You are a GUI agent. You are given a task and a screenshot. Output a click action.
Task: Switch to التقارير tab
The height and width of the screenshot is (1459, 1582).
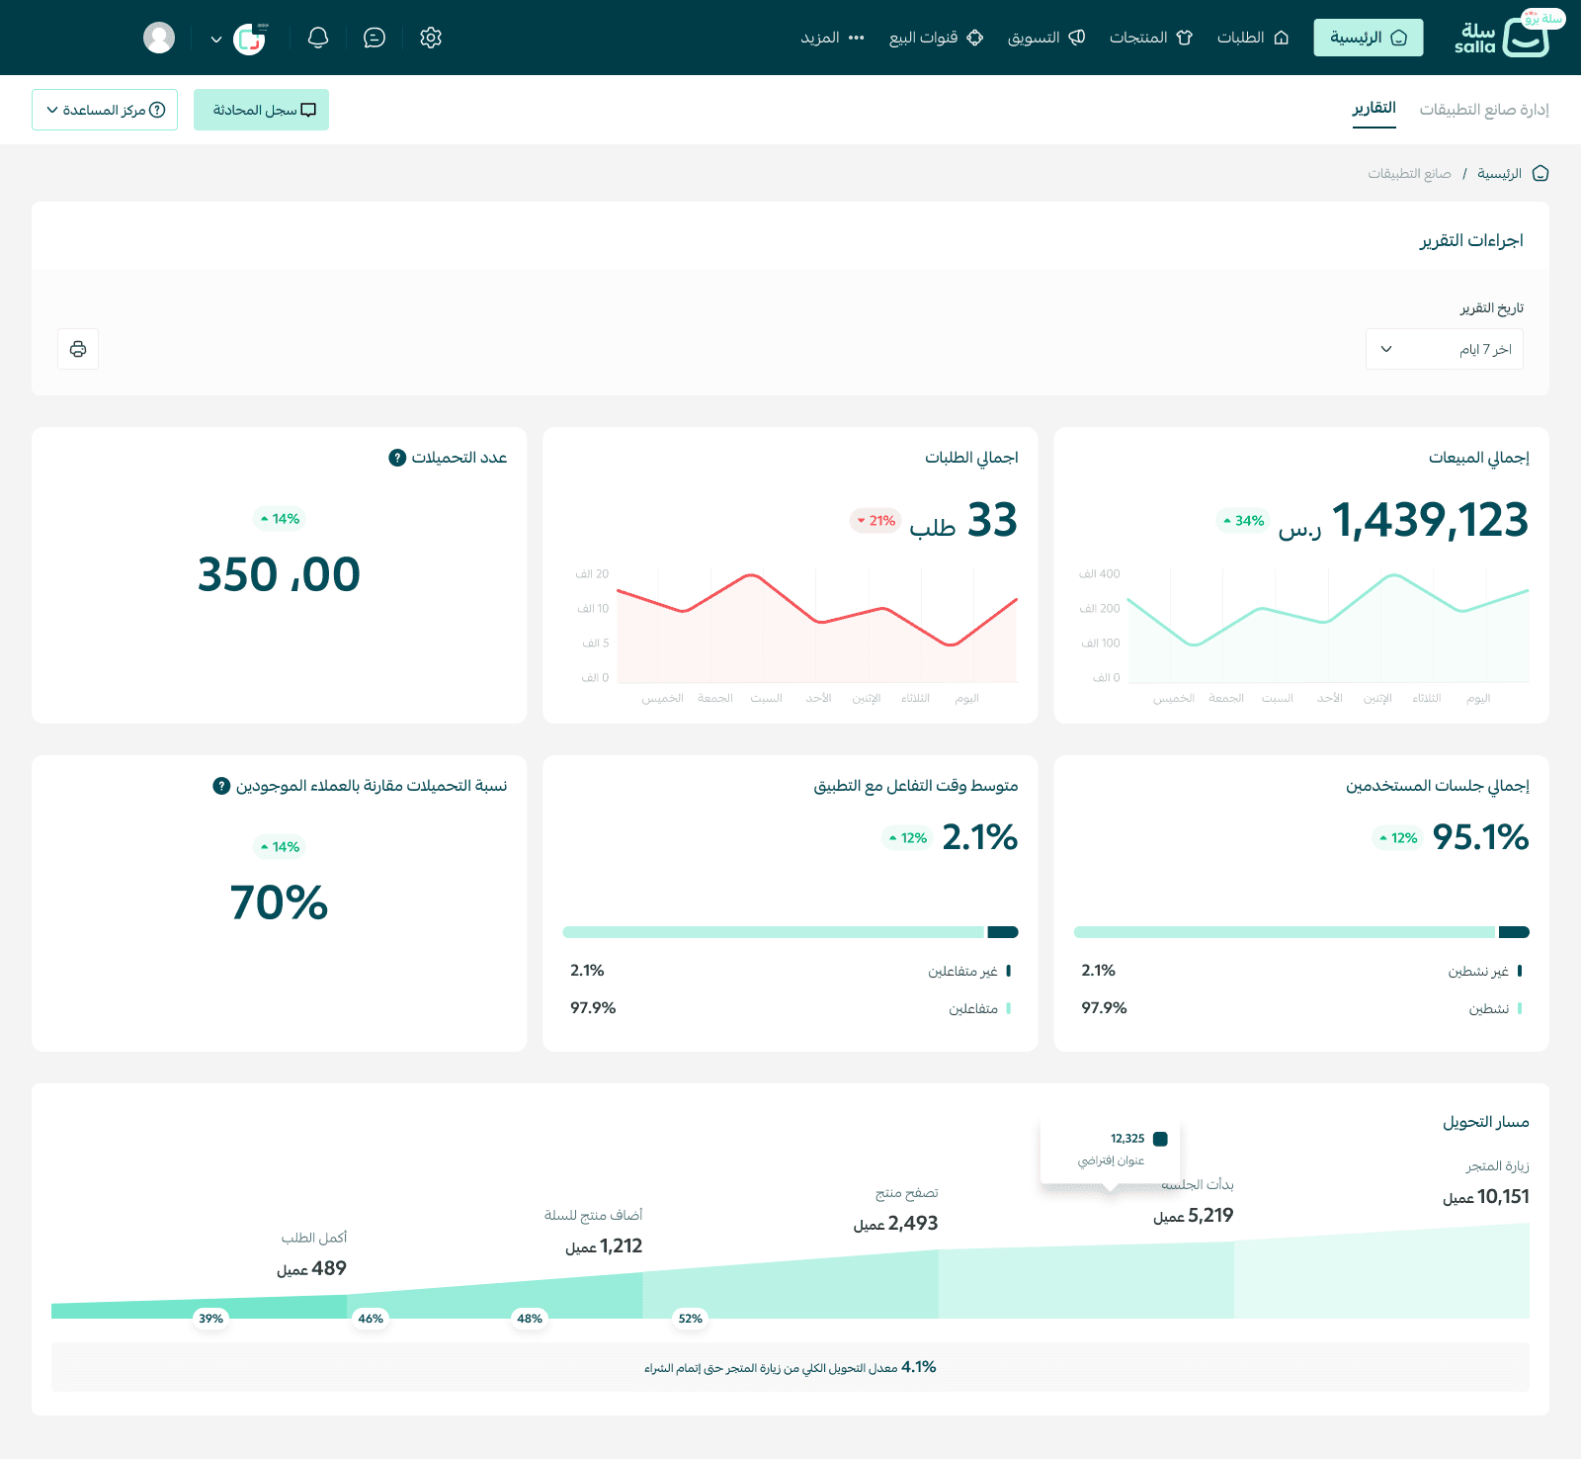point(1374,108)
